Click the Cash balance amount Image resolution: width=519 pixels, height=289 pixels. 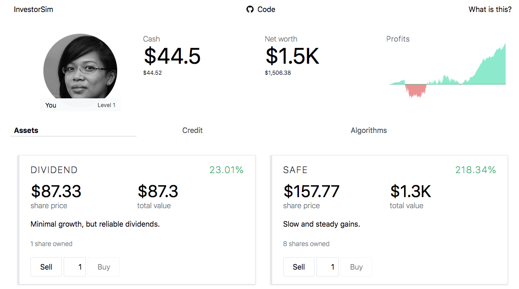click(x=172, y=56)
